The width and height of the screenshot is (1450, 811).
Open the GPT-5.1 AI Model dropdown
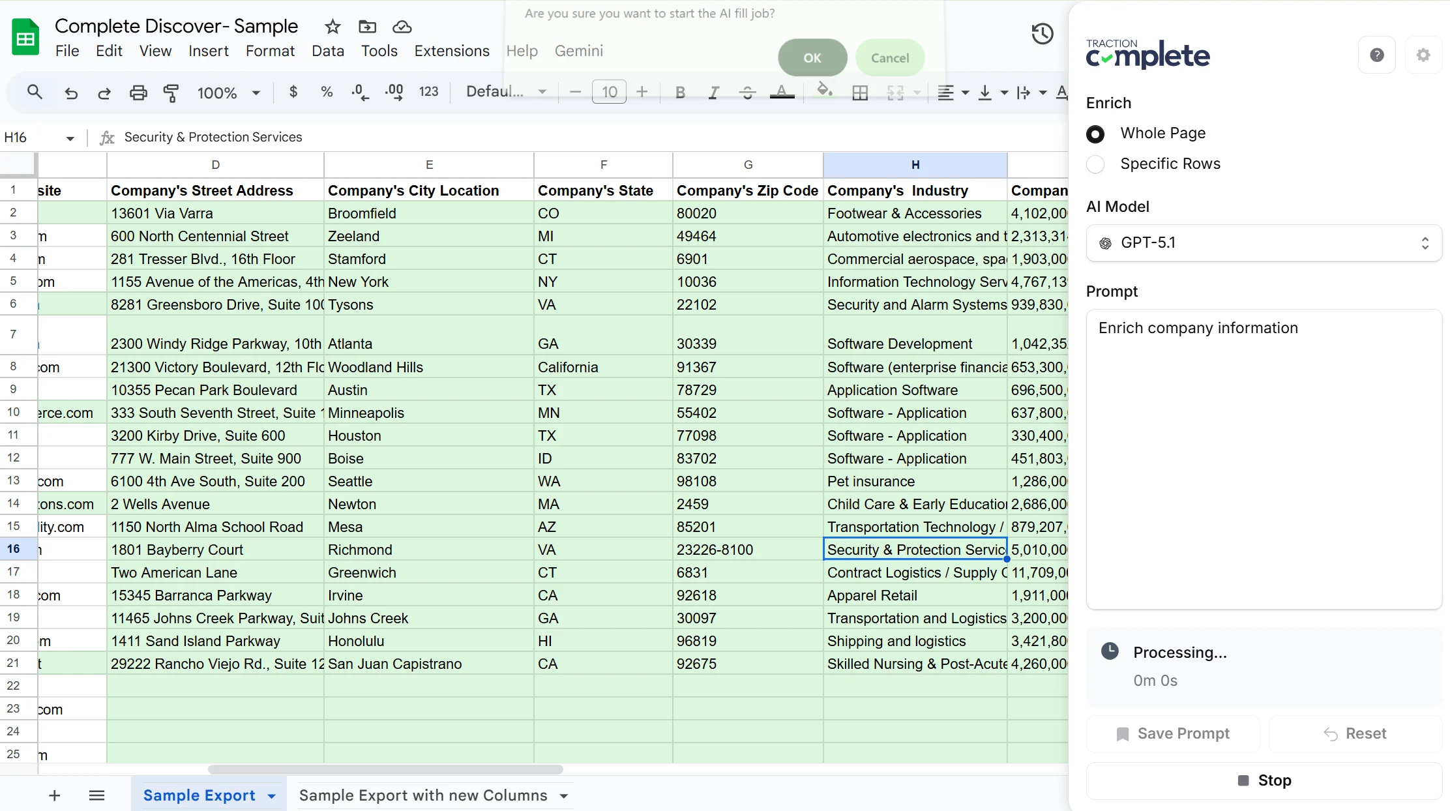click(x=1264, y=243)
